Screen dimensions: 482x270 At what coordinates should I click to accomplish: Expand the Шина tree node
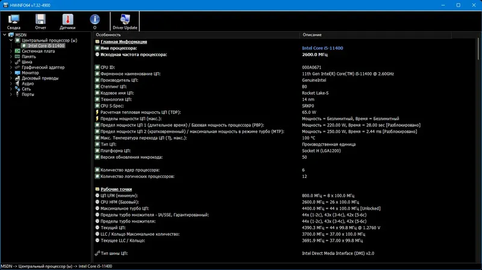pyautogui.click(x=11, y=62)
